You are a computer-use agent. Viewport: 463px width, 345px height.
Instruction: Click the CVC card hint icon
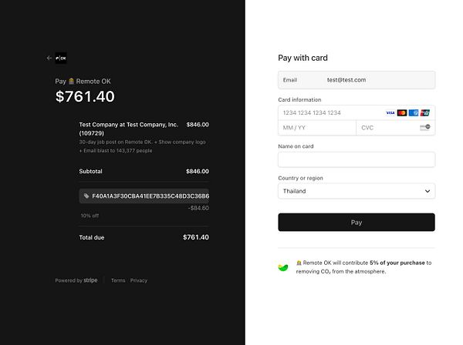coord(424,127)
